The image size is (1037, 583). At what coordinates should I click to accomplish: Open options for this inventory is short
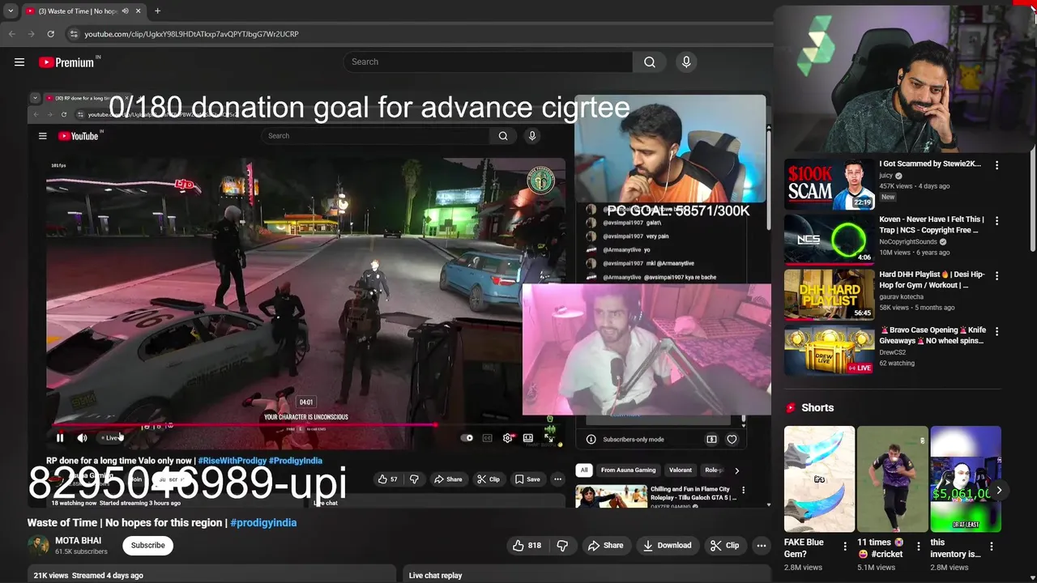tap(991, 547)
